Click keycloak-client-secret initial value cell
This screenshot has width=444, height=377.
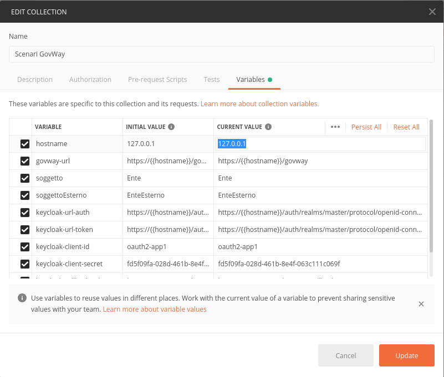click(x=168, y=264)
